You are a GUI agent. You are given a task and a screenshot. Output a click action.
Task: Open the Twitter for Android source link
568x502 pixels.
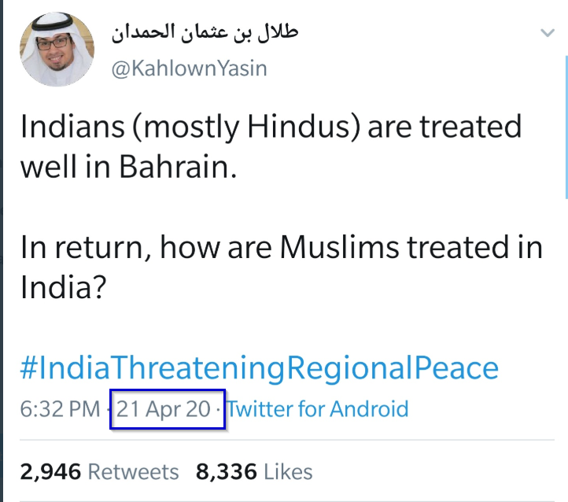pos(318,409)
